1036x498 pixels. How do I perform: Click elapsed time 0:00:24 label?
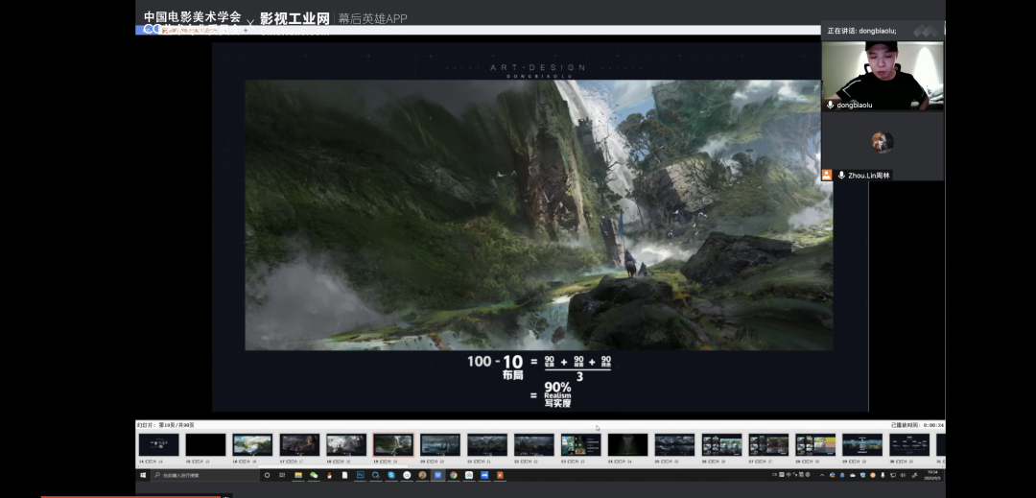click(916, 425)
